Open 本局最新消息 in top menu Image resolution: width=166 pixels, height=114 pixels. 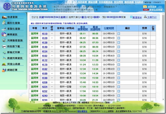[106, 2]
